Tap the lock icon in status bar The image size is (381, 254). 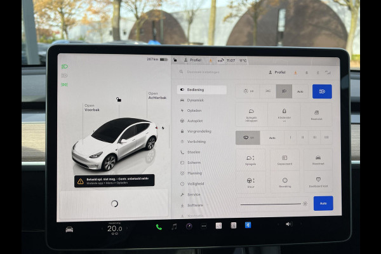click(x=175, y=60)
